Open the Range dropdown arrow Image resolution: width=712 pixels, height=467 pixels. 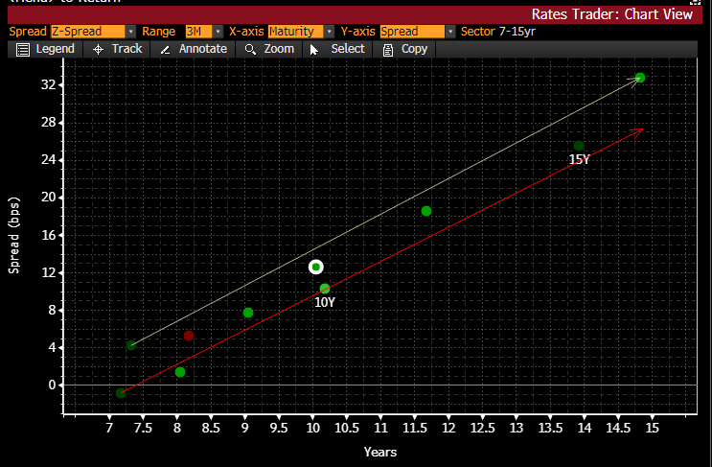pos(218,32)
